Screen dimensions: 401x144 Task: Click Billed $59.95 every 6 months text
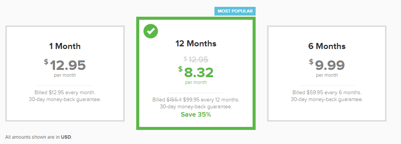pyautogui.click(x=327, y=92)
